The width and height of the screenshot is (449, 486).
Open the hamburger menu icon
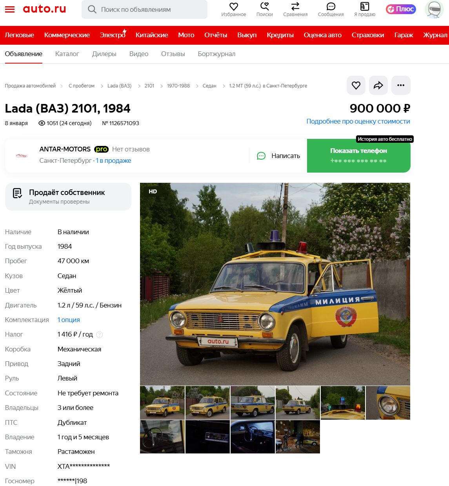pyautogui.click(x=10, y=9)
